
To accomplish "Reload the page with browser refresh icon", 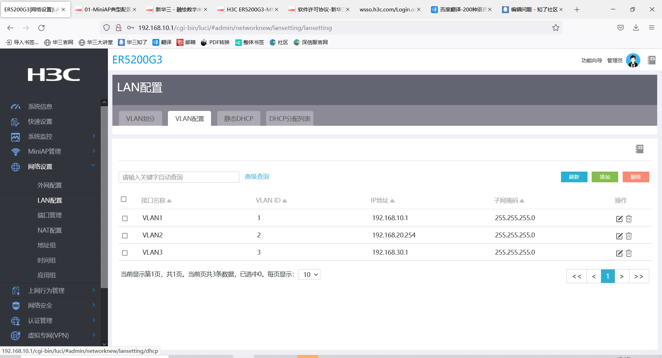I will [x=41, y=28].
